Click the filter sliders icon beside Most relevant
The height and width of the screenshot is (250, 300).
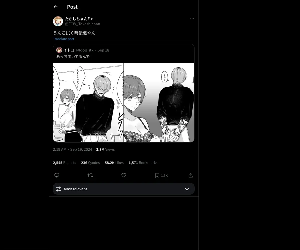coord(58,189)
